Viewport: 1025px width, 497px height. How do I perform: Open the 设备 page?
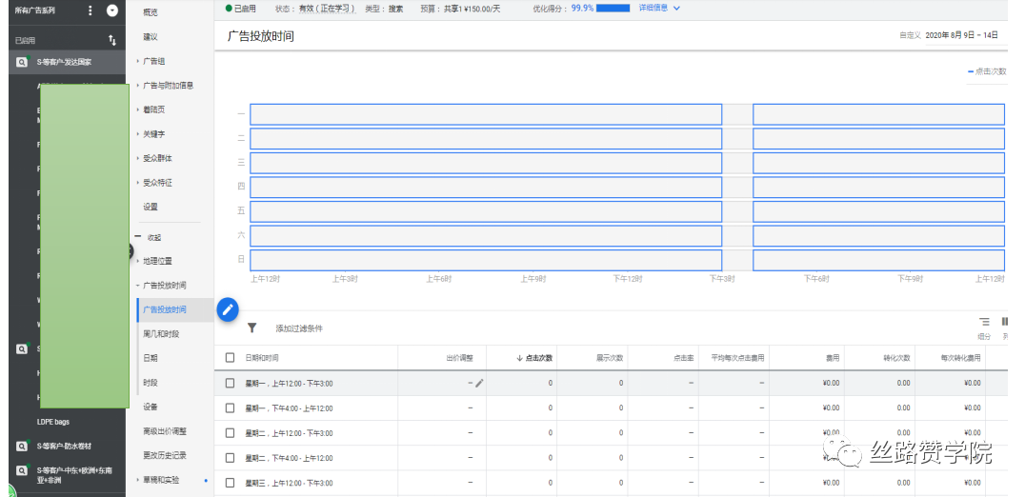coord(151,407)
